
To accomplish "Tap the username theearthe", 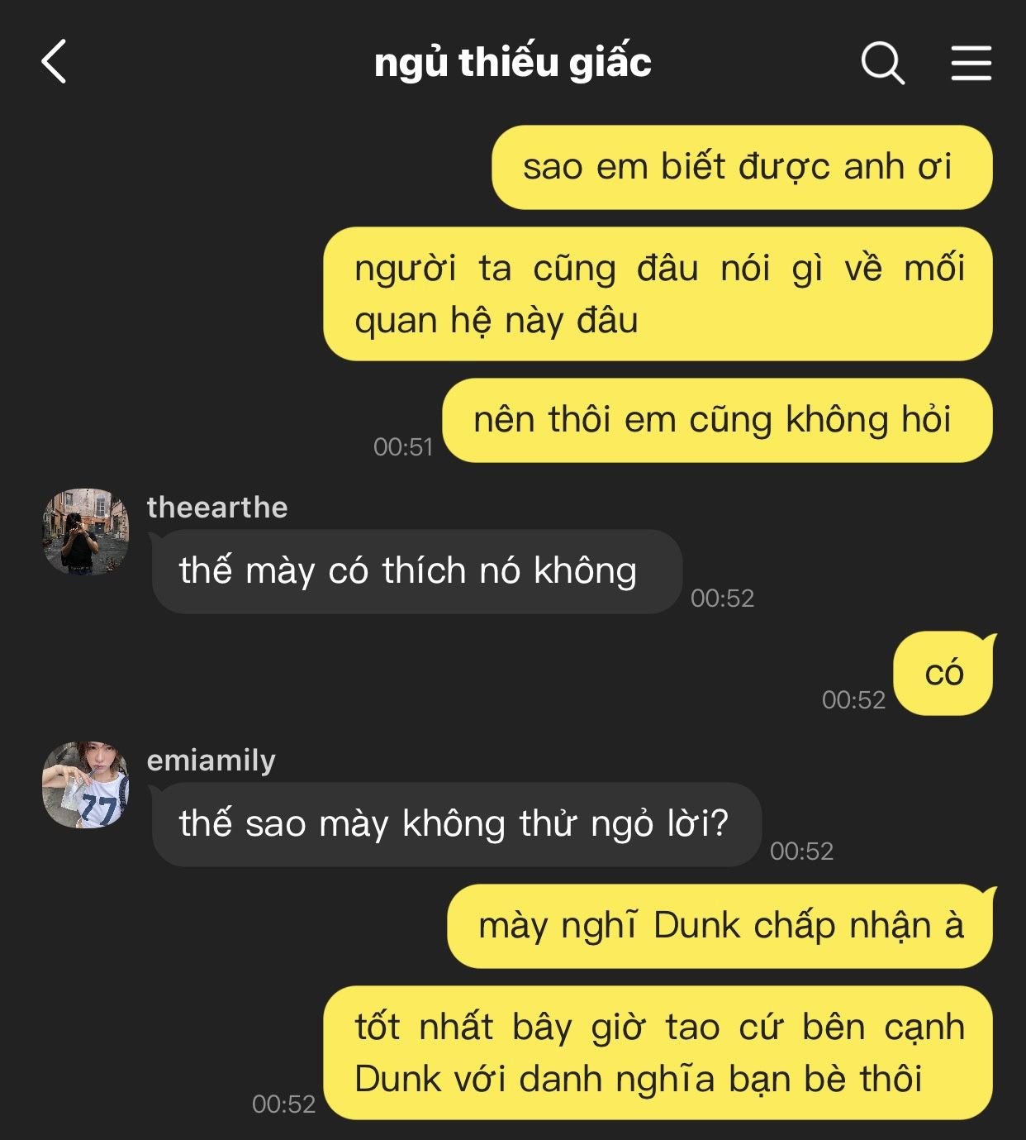I will point(217,507).
